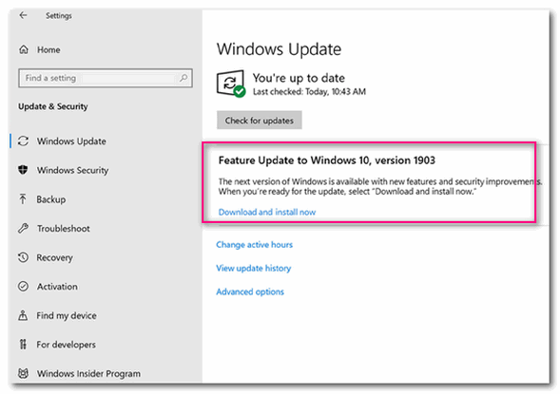
Task: Go to the Recovery settings page
Action: click(54, 257)
